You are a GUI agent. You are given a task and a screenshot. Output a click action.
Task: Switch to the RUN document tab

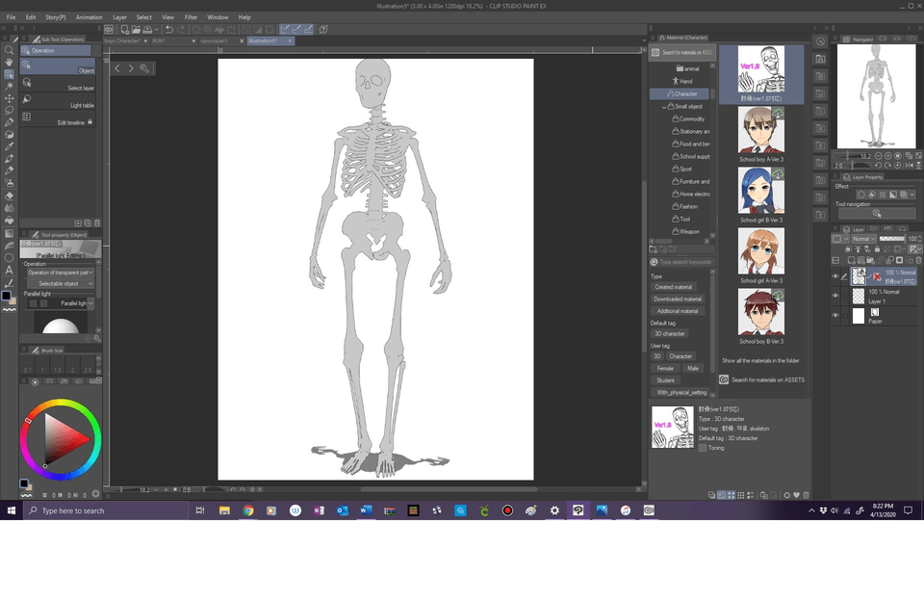(x=159, y=41)
